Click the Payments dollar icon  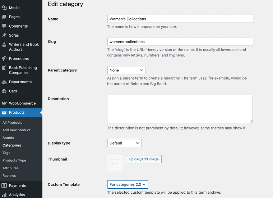tap(4, 185)
